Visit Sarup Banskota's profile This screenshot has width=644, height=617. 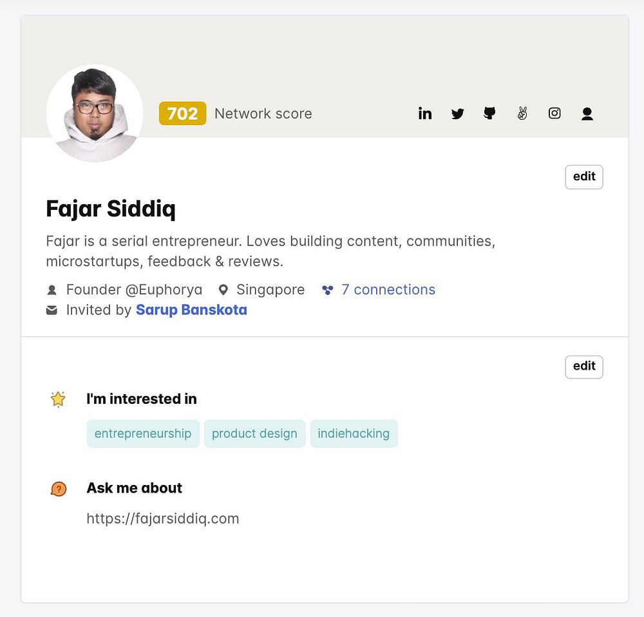click(x=191, y=310)
